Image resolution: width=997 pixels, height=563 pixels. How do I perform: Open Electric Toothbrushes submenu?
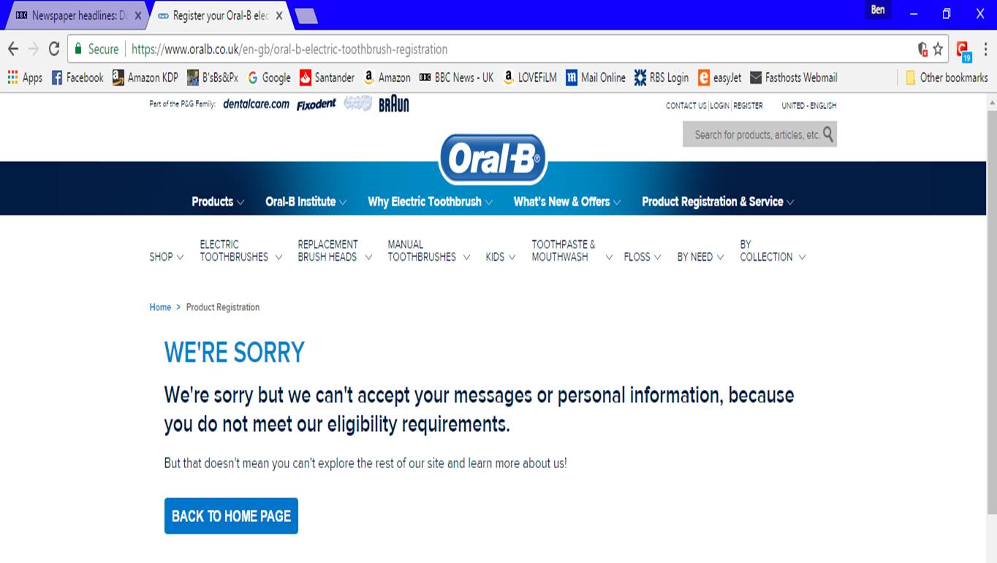pyautogui.click(x=240, y=250)
